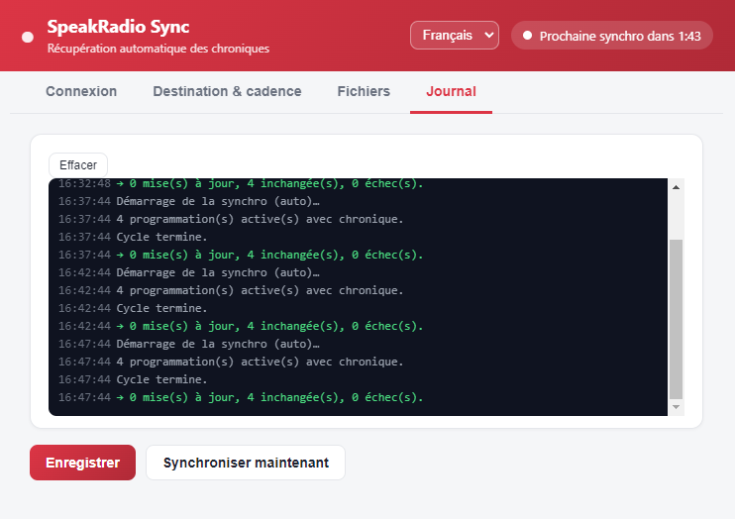Click the scrollbar track above the thumb
This screenshot has height=519, width=735.
[x=676, y=217]
